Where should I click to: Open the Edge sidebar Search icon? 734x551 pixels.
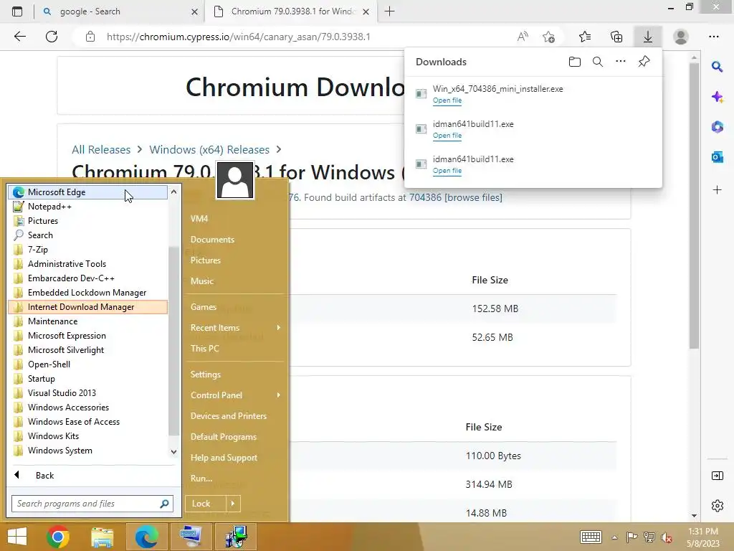coord(717,67)
